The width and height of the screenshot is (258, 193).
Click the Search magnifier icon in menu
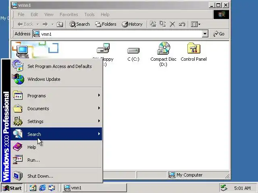click(x=18, y=134)
